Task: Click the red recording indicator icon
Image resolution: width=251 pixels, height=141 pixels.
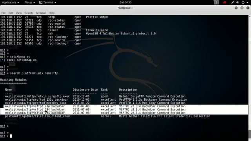Action: [225, 2]
